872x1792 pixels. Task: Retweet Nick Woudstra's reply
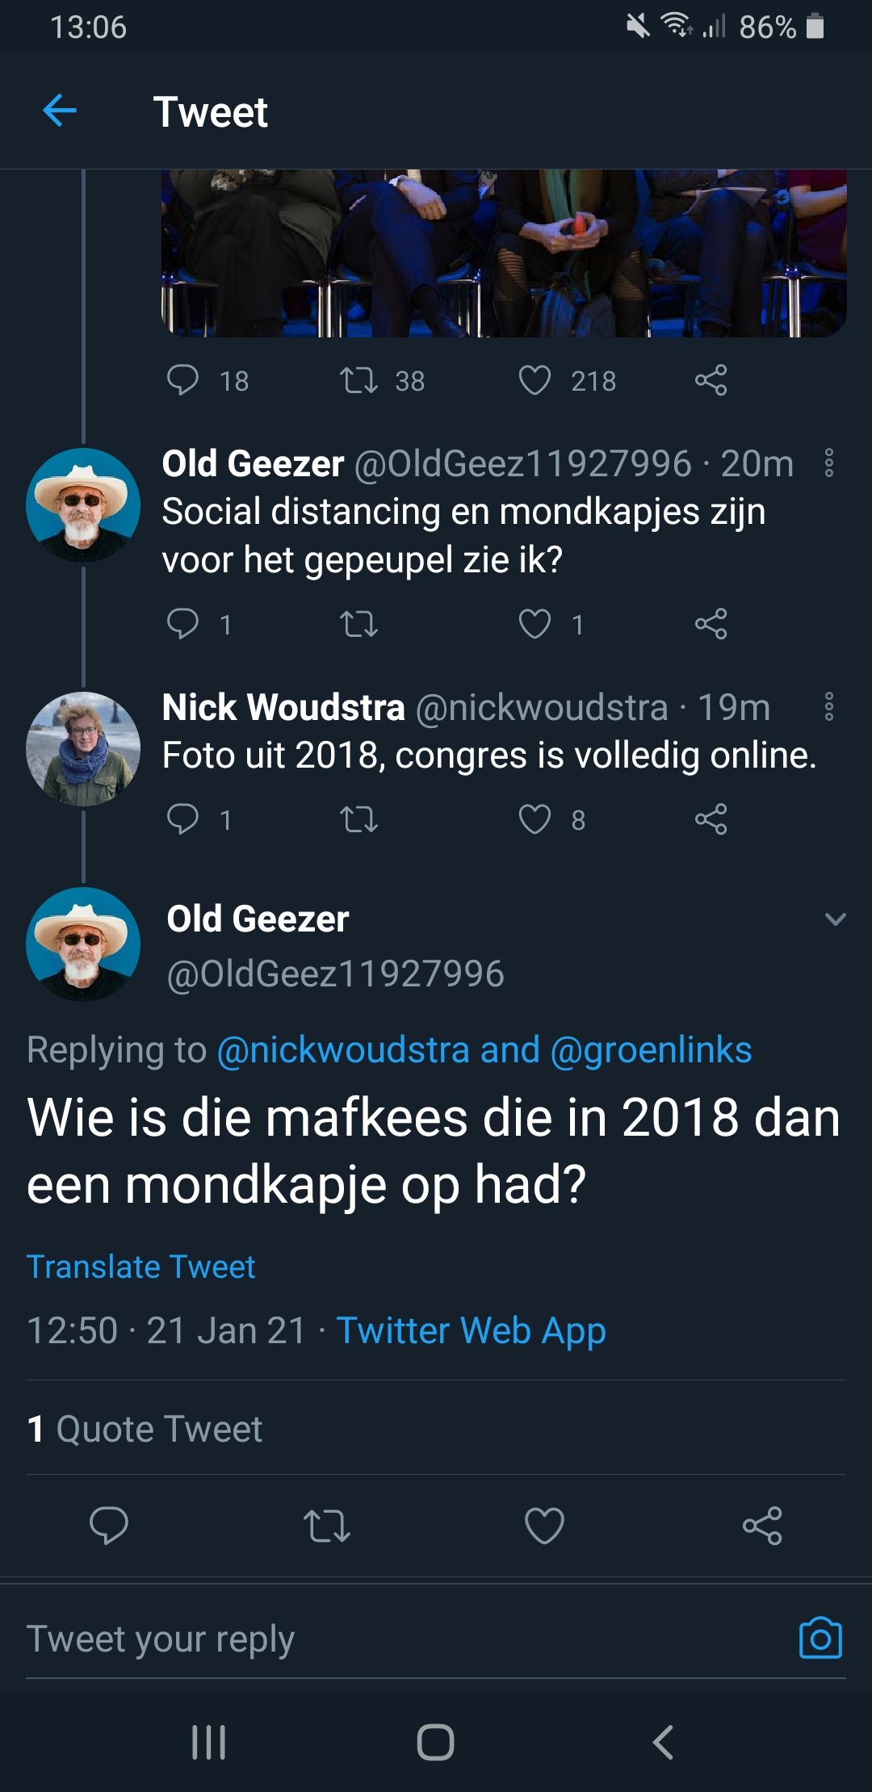(358, 819)
